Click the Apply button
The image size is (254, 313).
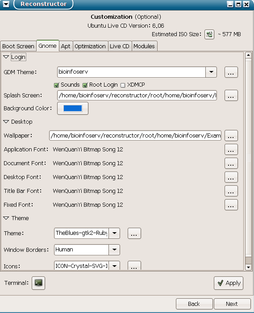229,283
